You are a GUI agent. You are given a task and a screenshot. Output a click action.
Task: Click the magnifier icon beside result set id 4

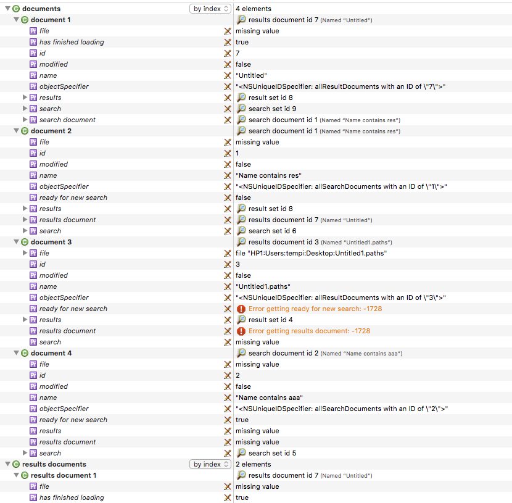click(x=242, y=320)
